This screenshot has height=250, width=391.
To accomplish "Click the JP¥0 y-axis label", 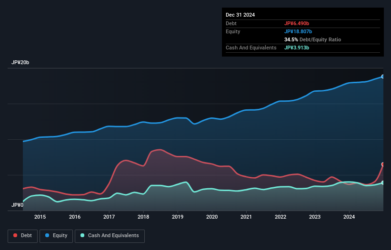I will (x=18, y=205).
